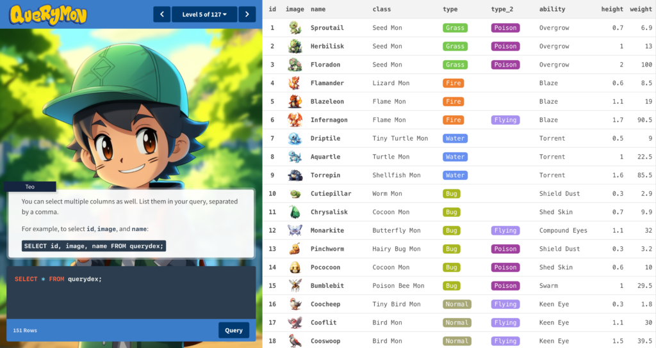Click the Flamander sprite image
The image size is (656, 348).
tap(295, 83)
